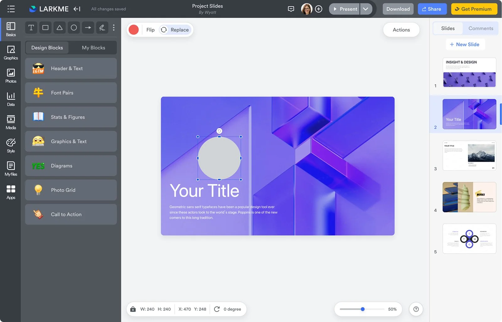Switch to Design Blocks tab
This screenshot has width=502, height=322.
pyautogui.click(x=47, y=48)
